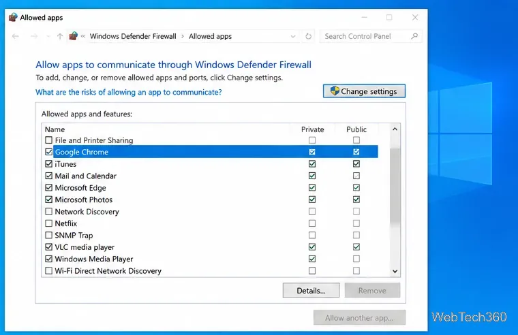Click the Name column header
518x335 pixels.
coord(55,129)
